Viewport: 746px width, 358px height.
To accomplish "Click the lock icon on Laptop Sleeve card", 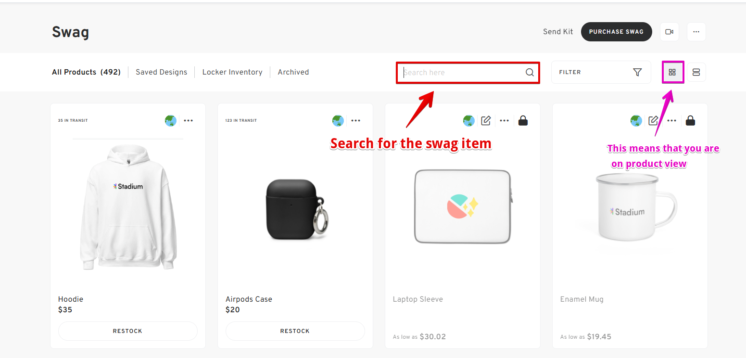I will coord(523,121).
